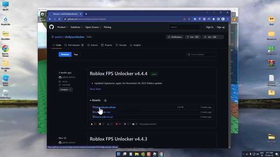Select the Releases toggle button
Screen dimensions: 280x157
65,54
